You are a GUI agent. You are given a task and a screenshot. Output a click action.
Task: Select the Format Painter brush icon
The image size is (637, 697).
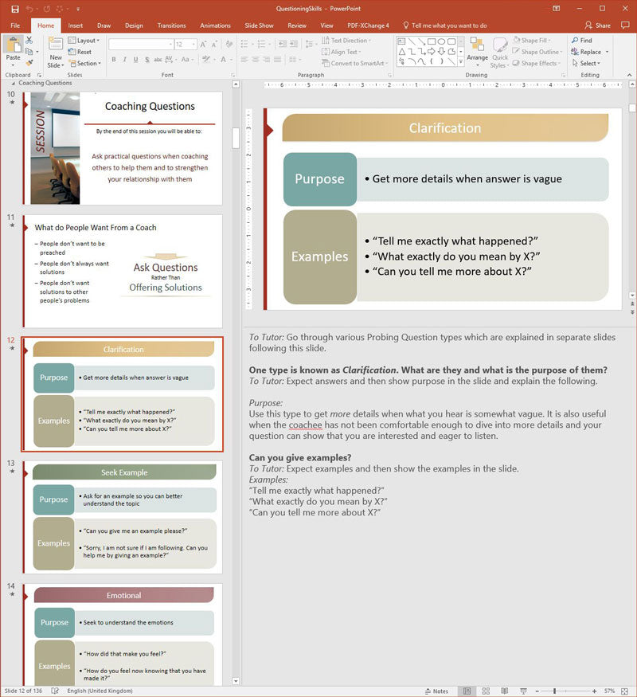(x=29, y=63)
